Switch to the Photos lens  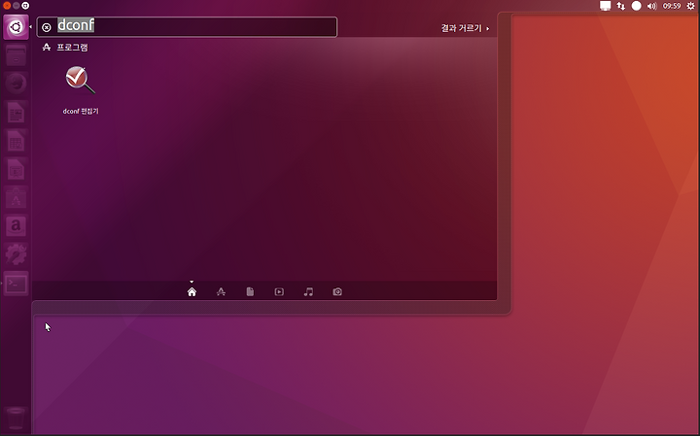coord(337,292)
